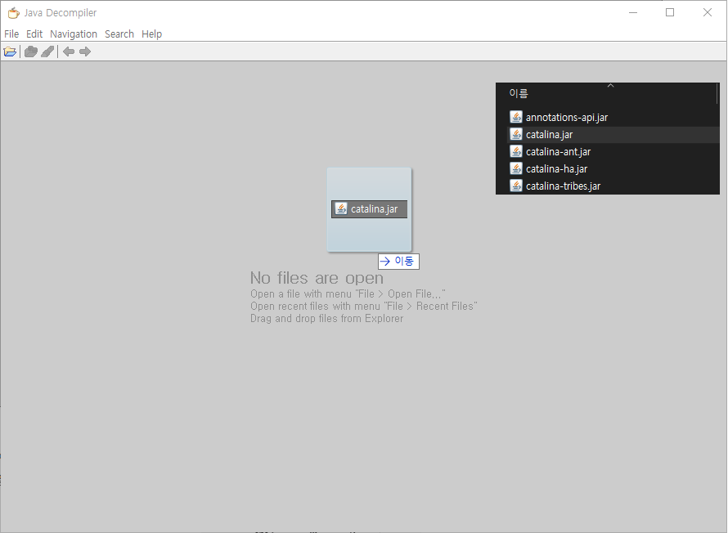This screenshot has width=728, height=533.
Task: Click the sort chevron on the 이름 column
Action: point(609,84)
